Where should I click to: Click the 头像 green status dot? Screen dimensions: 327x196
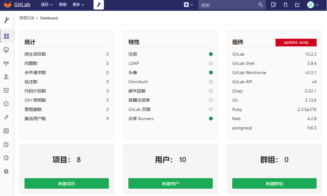pos(211,73)
